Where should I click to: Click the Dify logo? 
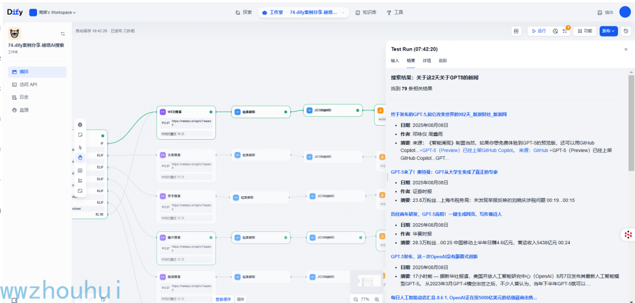point(15,12)
